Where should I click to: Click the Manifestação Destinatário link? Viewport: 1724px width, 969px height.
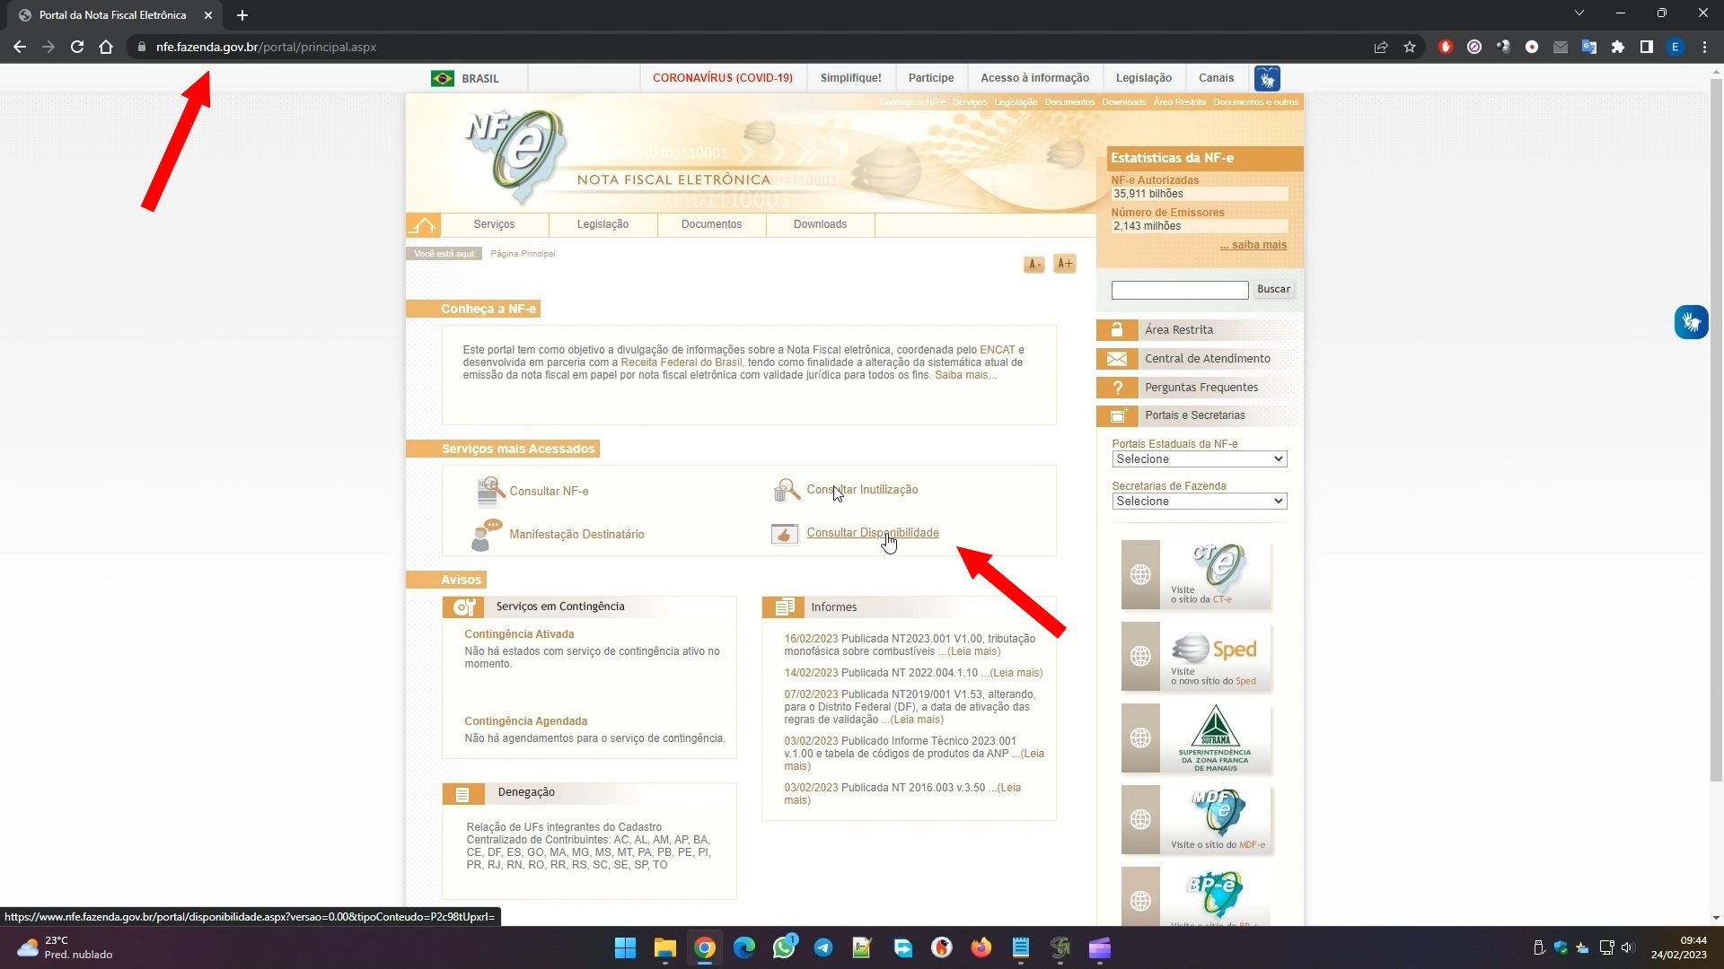577,535
